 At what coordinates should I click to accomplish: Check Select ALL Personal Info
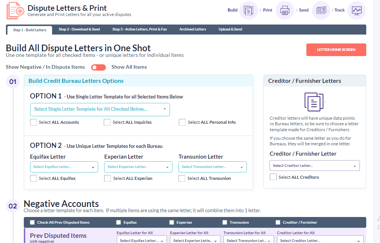coord(182,122)
